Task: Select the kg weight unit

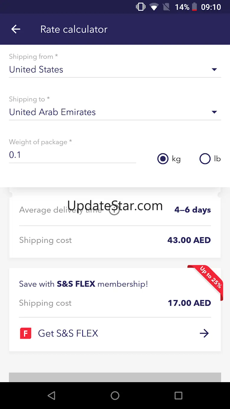Action: (x=163, y=159)
